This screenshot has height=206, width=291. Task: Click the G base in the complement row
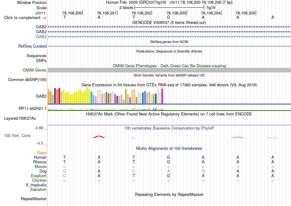[x=168, y=17]
